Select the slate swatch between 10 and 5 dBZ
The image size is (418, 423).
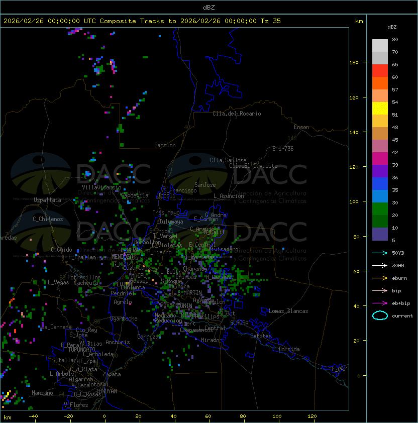(380, 234)
